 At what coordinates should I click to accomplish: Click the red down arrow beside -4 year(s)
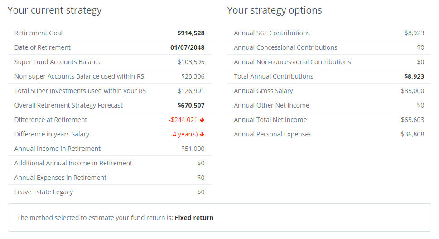click(x=202, y=134)
